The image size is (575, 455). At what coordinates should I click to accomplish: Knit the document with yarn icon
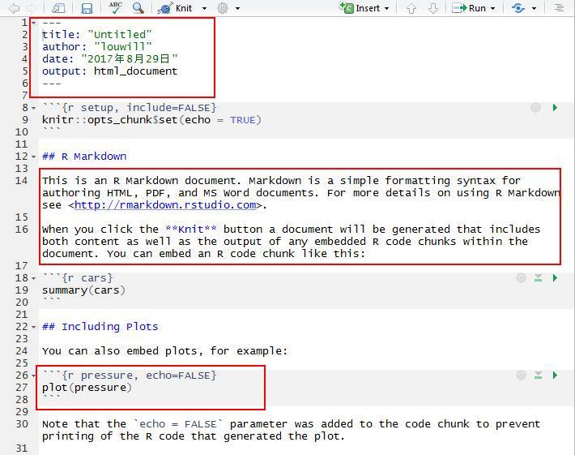175,8
